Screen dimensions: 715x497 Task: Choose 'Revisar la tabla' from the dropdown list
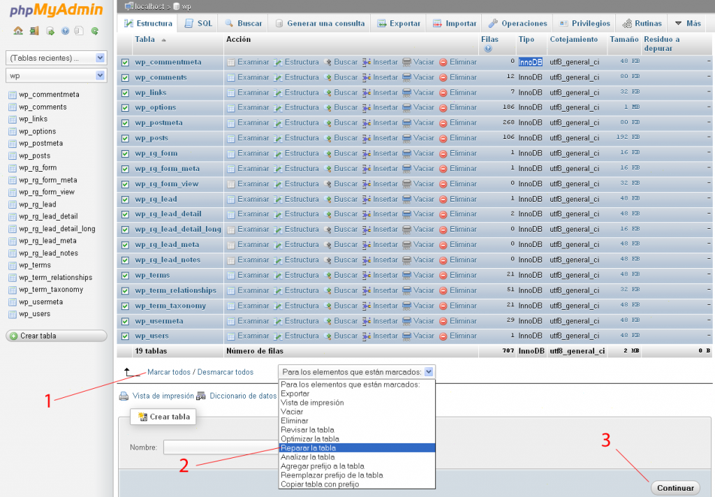pyautogui.click(x=357, y=430)
